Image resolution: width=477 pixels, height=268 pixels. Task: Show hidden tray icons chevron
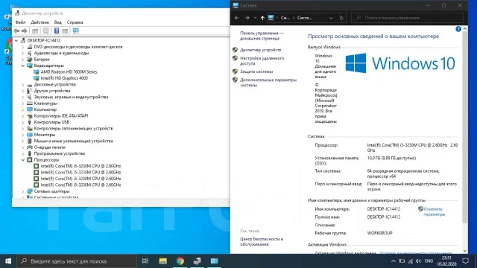click(393, 261)
